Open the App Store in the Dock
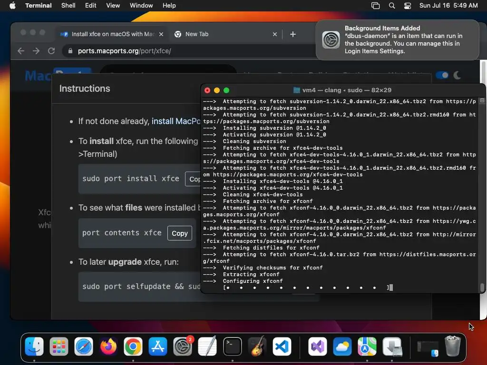This screenshot has width=487, height=365. (158, 346)
